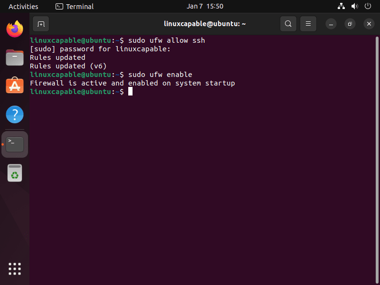The width and height of the screenshot is (380, 285).
Task: Launch the Files application from the dock
Action: pos(14,57)
